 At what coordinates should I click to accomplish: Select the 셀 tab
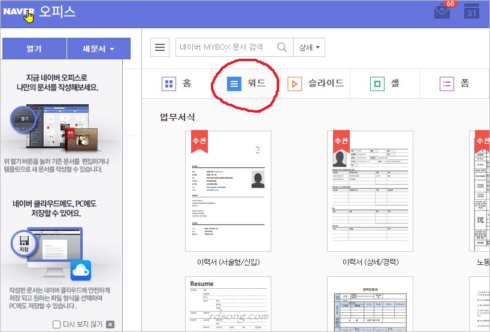[385, 84]
